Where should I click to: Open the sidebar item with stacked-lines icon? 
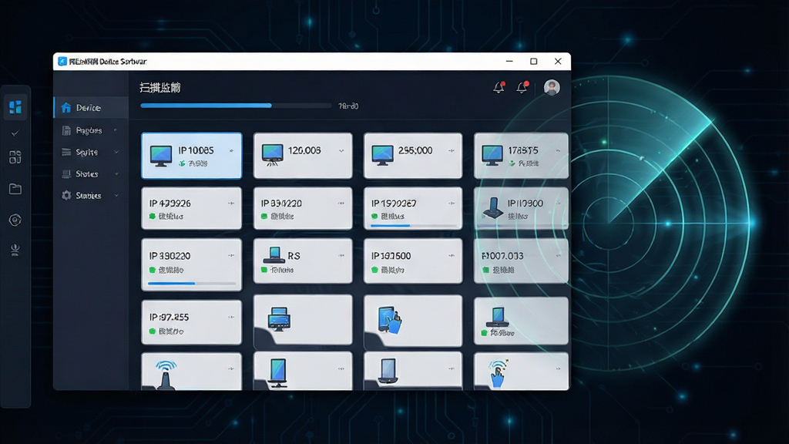[91, 152]
